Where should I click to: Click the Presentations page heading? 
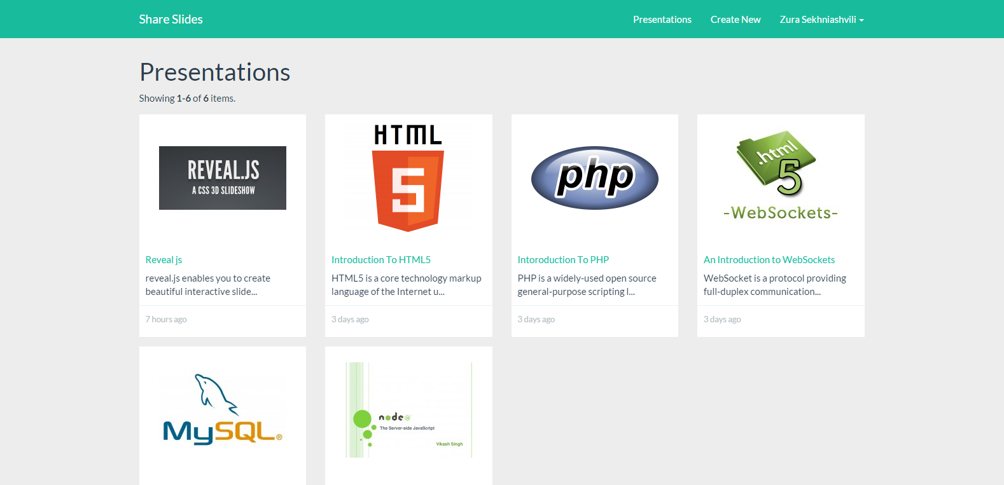point(215,72)
